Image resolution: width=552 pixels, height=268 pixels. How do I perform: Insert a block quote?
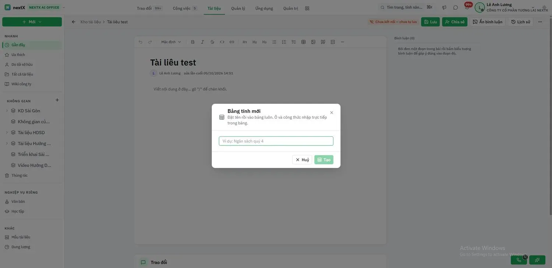coord(323,42)
